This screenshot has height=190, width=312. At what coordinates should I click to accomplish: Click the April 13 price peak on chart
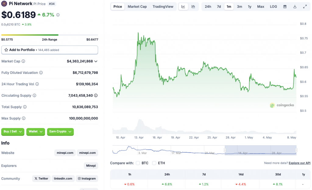tap(138, 33)
